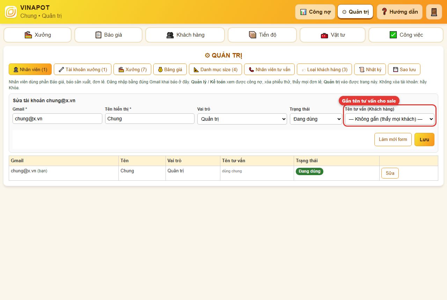Image resolution: width=447 pixels, height=300 pixels.
Task: Save the account with Lưu button
Action: pos(424,140)
